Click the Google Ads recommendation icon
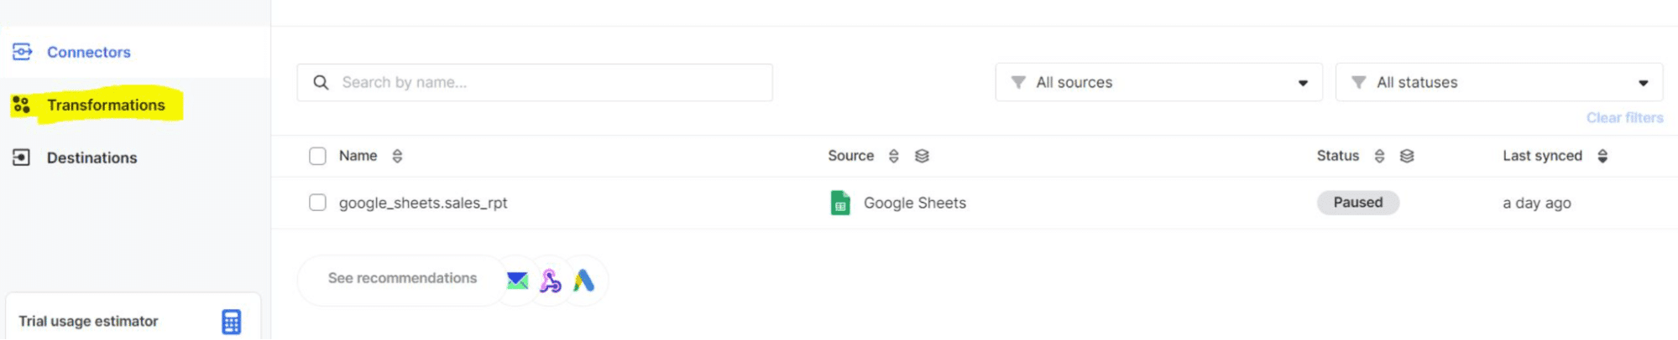1678x340 pixels. [x=584, y=281]
